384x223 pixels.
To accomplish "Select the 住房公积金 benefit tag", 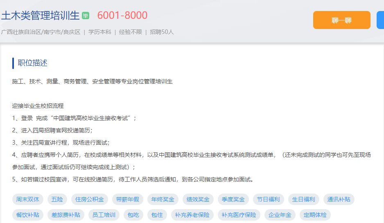I will pos(89,199).
